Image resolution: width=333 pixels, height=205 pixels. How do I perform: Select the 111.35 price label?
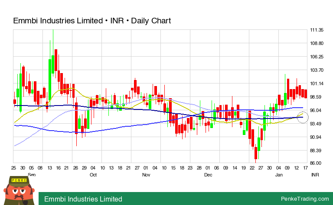click(317, 30)
